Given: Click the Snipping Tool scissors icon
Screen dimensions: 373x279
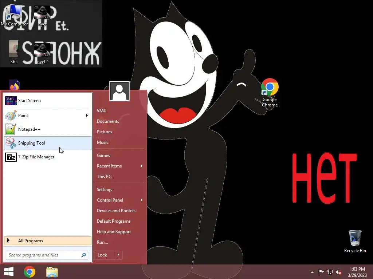Looking at the screenshot, I should 11,143.
